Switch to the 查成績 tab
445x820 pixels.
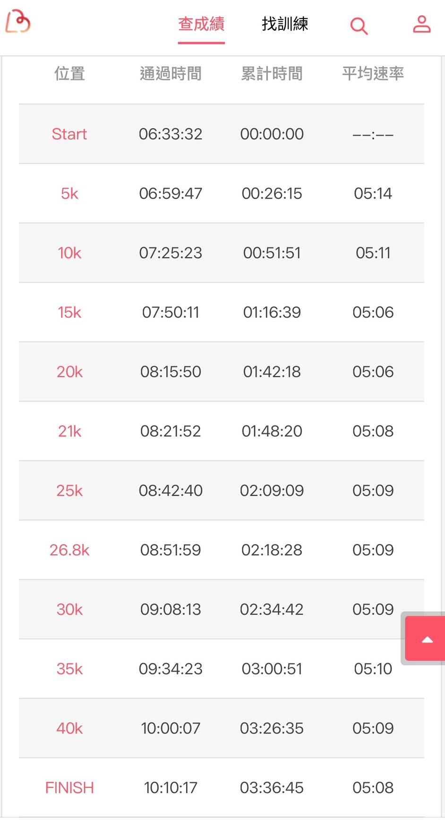tap(201, 24)
